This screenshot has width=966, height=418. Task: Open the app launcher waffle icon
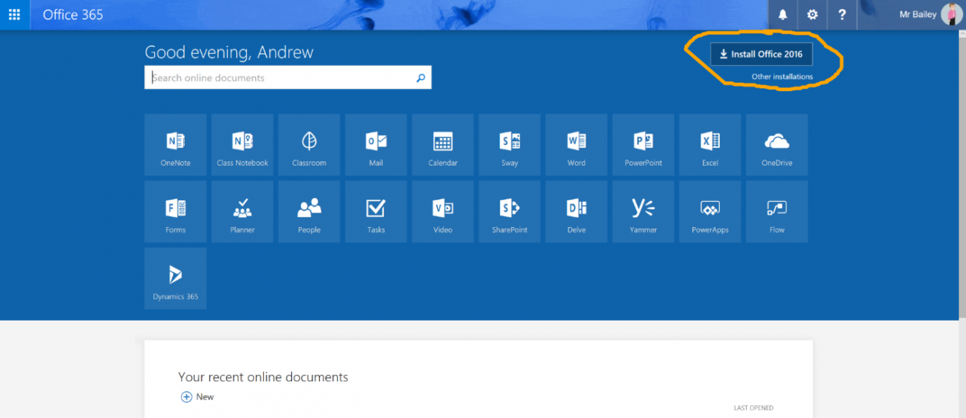(x=15, y=15)
